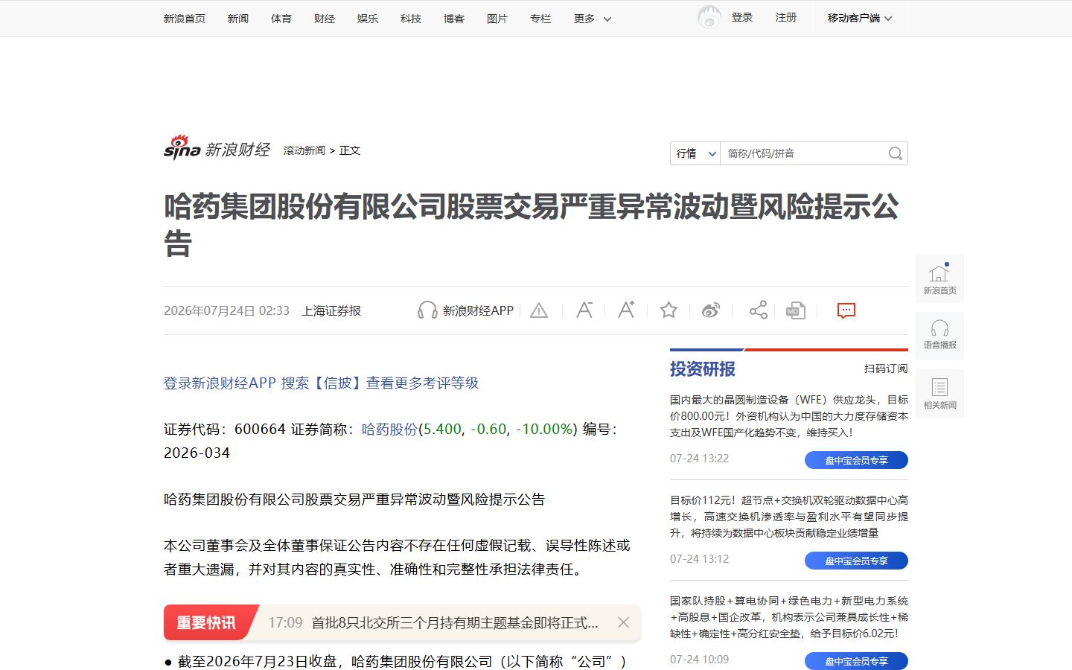
Task: Open 登录新浪财经APP 搜索【信披】 link
Action: (x=321, y=383)
